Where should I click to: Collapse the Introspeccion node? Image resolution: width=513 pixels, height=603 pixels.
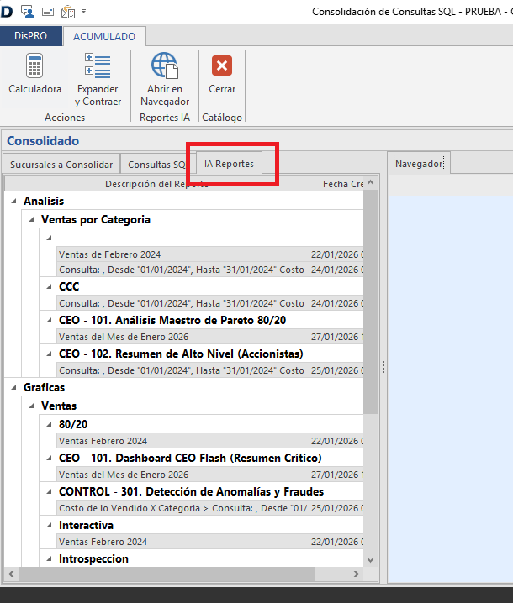(49, 559)
